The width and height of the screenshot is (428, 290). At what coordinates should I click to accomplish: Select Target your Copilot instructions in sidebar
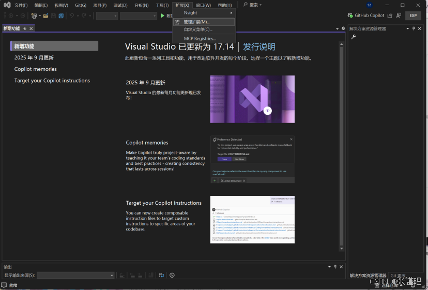[52, 81]
